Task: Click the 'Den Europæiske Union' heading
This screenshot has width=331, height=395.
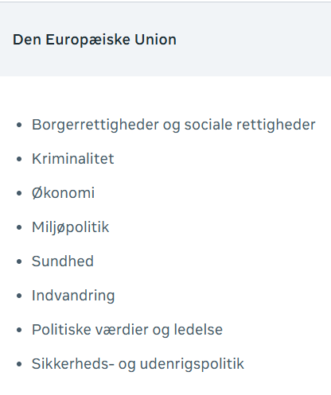Action: (x=95, y=40)
